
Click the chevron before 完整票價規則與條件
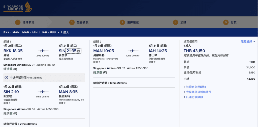pyautogui.click(x=184, y=92)
